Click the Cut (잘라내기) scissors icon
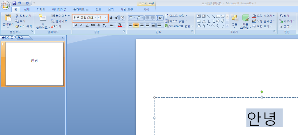Screen dimensions: 298x135 (17, 16)
